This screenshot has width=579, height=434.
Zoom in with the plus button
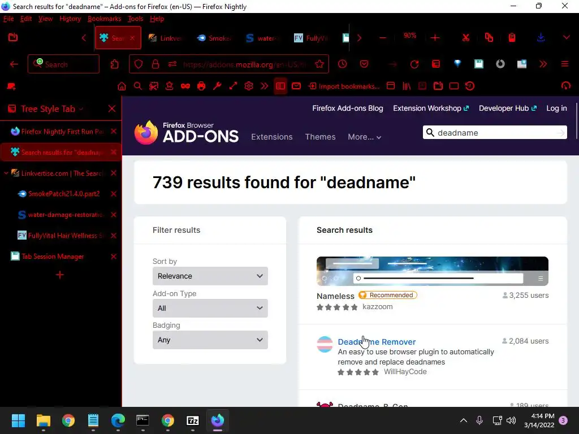pos(435,38)
